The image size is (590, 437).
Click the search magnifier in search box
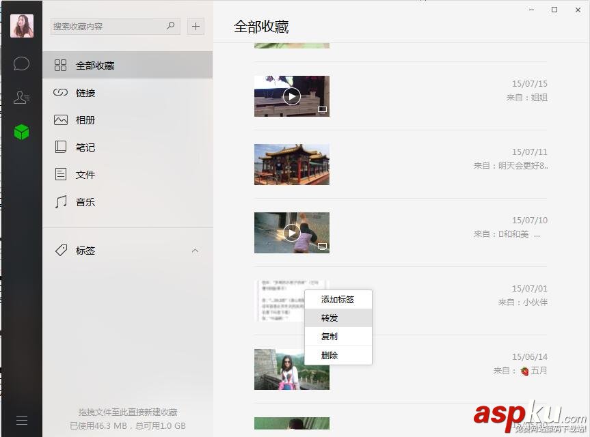tap(170, 26)
